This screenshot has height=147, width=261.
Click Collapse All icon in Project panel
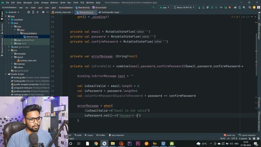[x=38, y=12]
